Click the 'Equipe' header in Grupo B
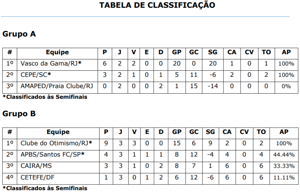Image resolution: width=300 pixels, height=192 pixels. click(x=58, y=132)
